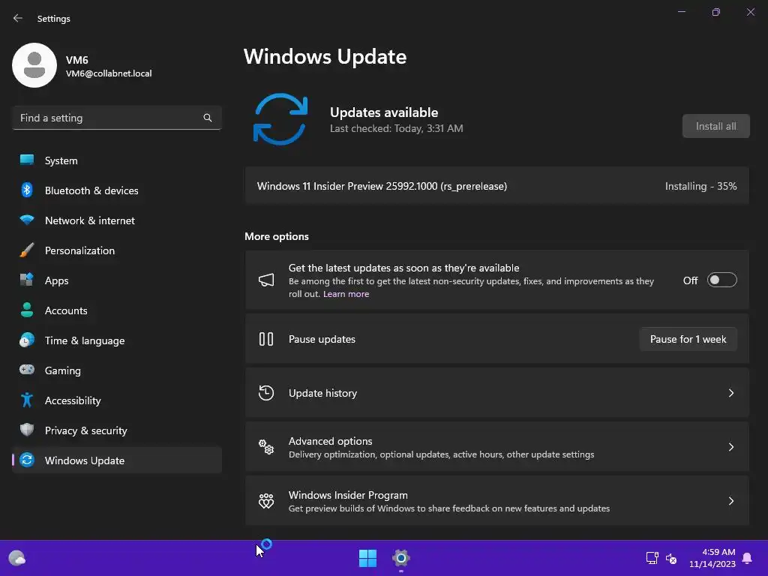
Task: Click the megaphone icon for latest updates
Action: pyautogui.click(x=266, y=280)
